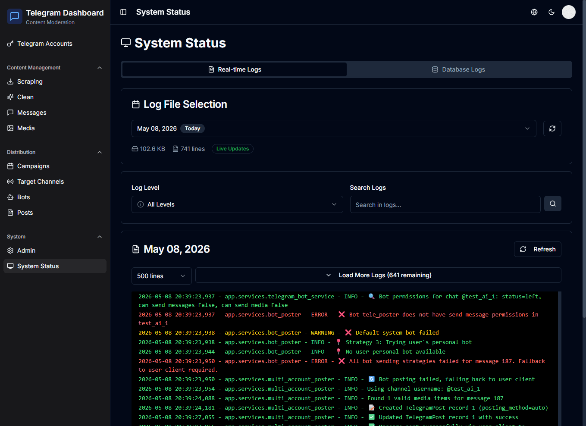Click the download icon beside Scraping
586x426 pixels.
[10, 81]
